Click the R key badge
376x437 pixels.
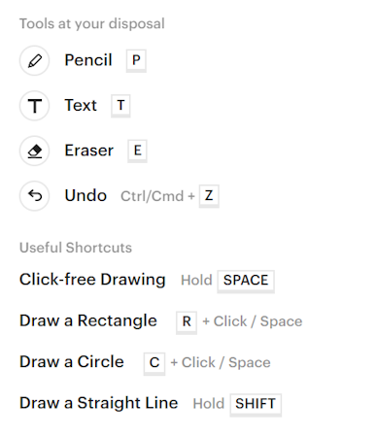tap(187, 322)
